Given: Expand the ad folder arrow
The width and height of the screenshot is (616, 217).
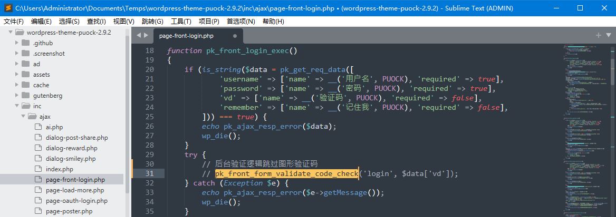Looking at the screenshot, I should pyautogui.click(x=17, y=64).
